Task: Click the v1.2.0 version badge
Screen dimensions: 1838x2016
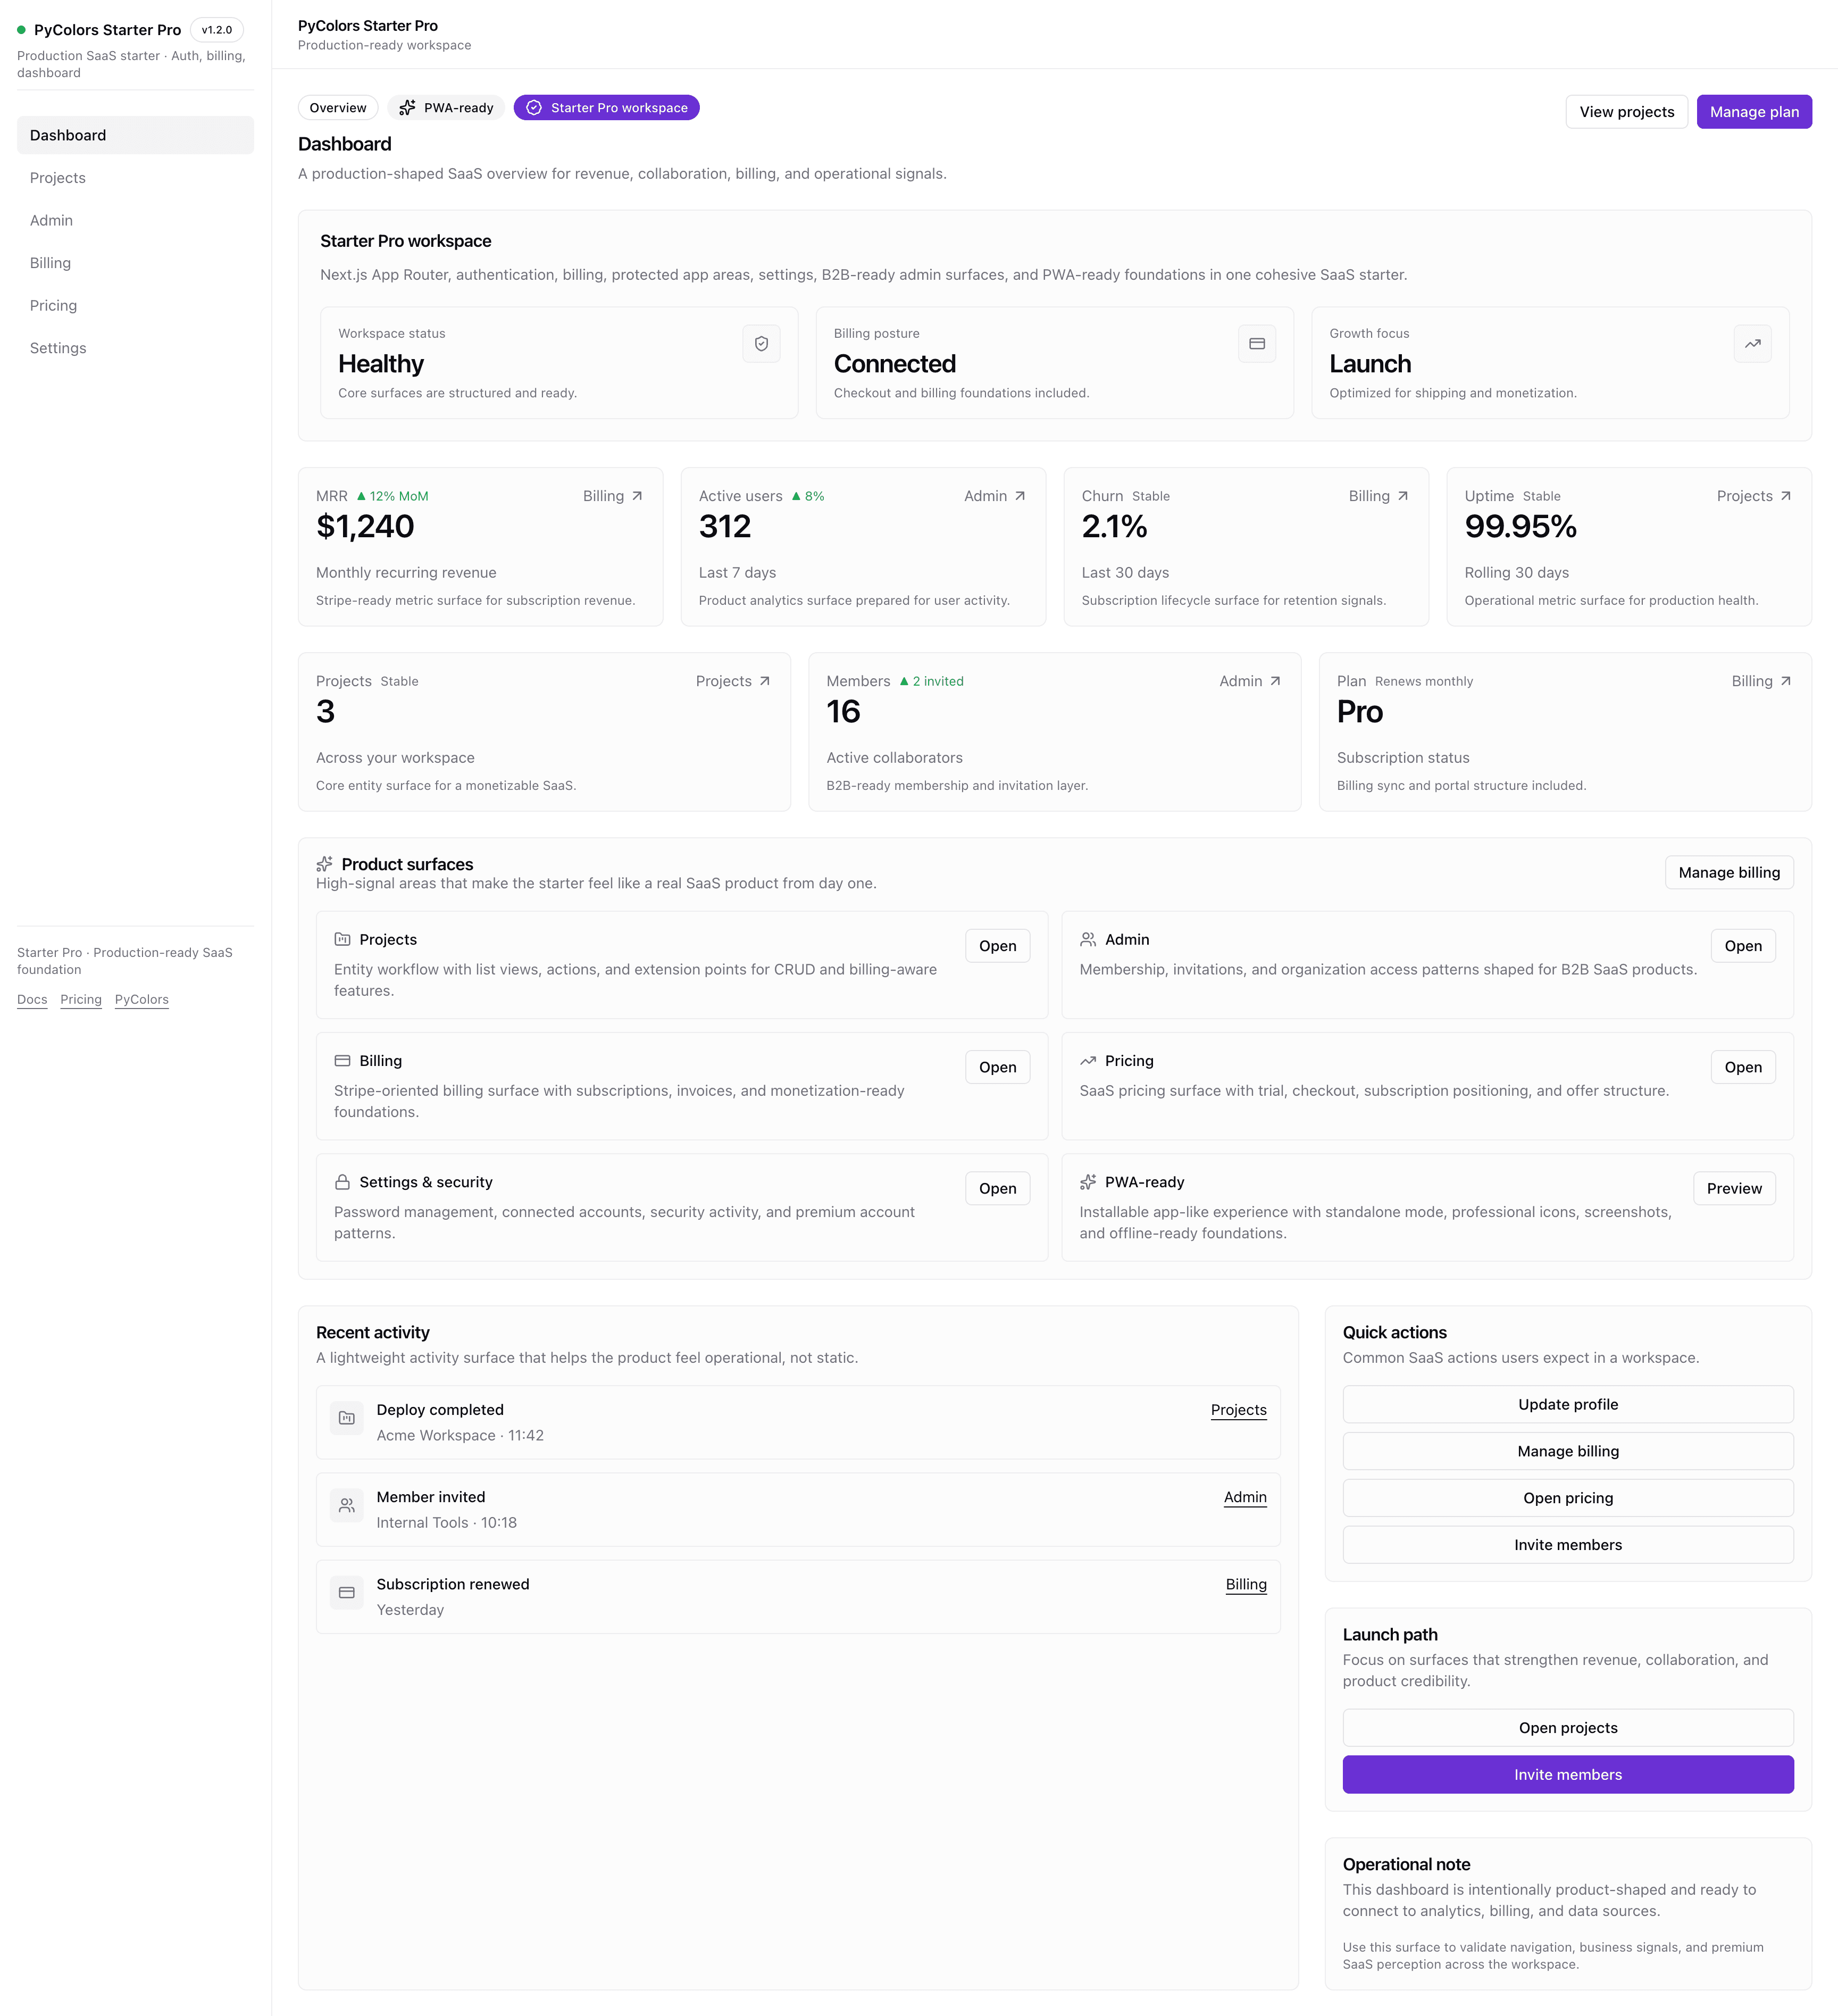Action: (x=216, y=30)
